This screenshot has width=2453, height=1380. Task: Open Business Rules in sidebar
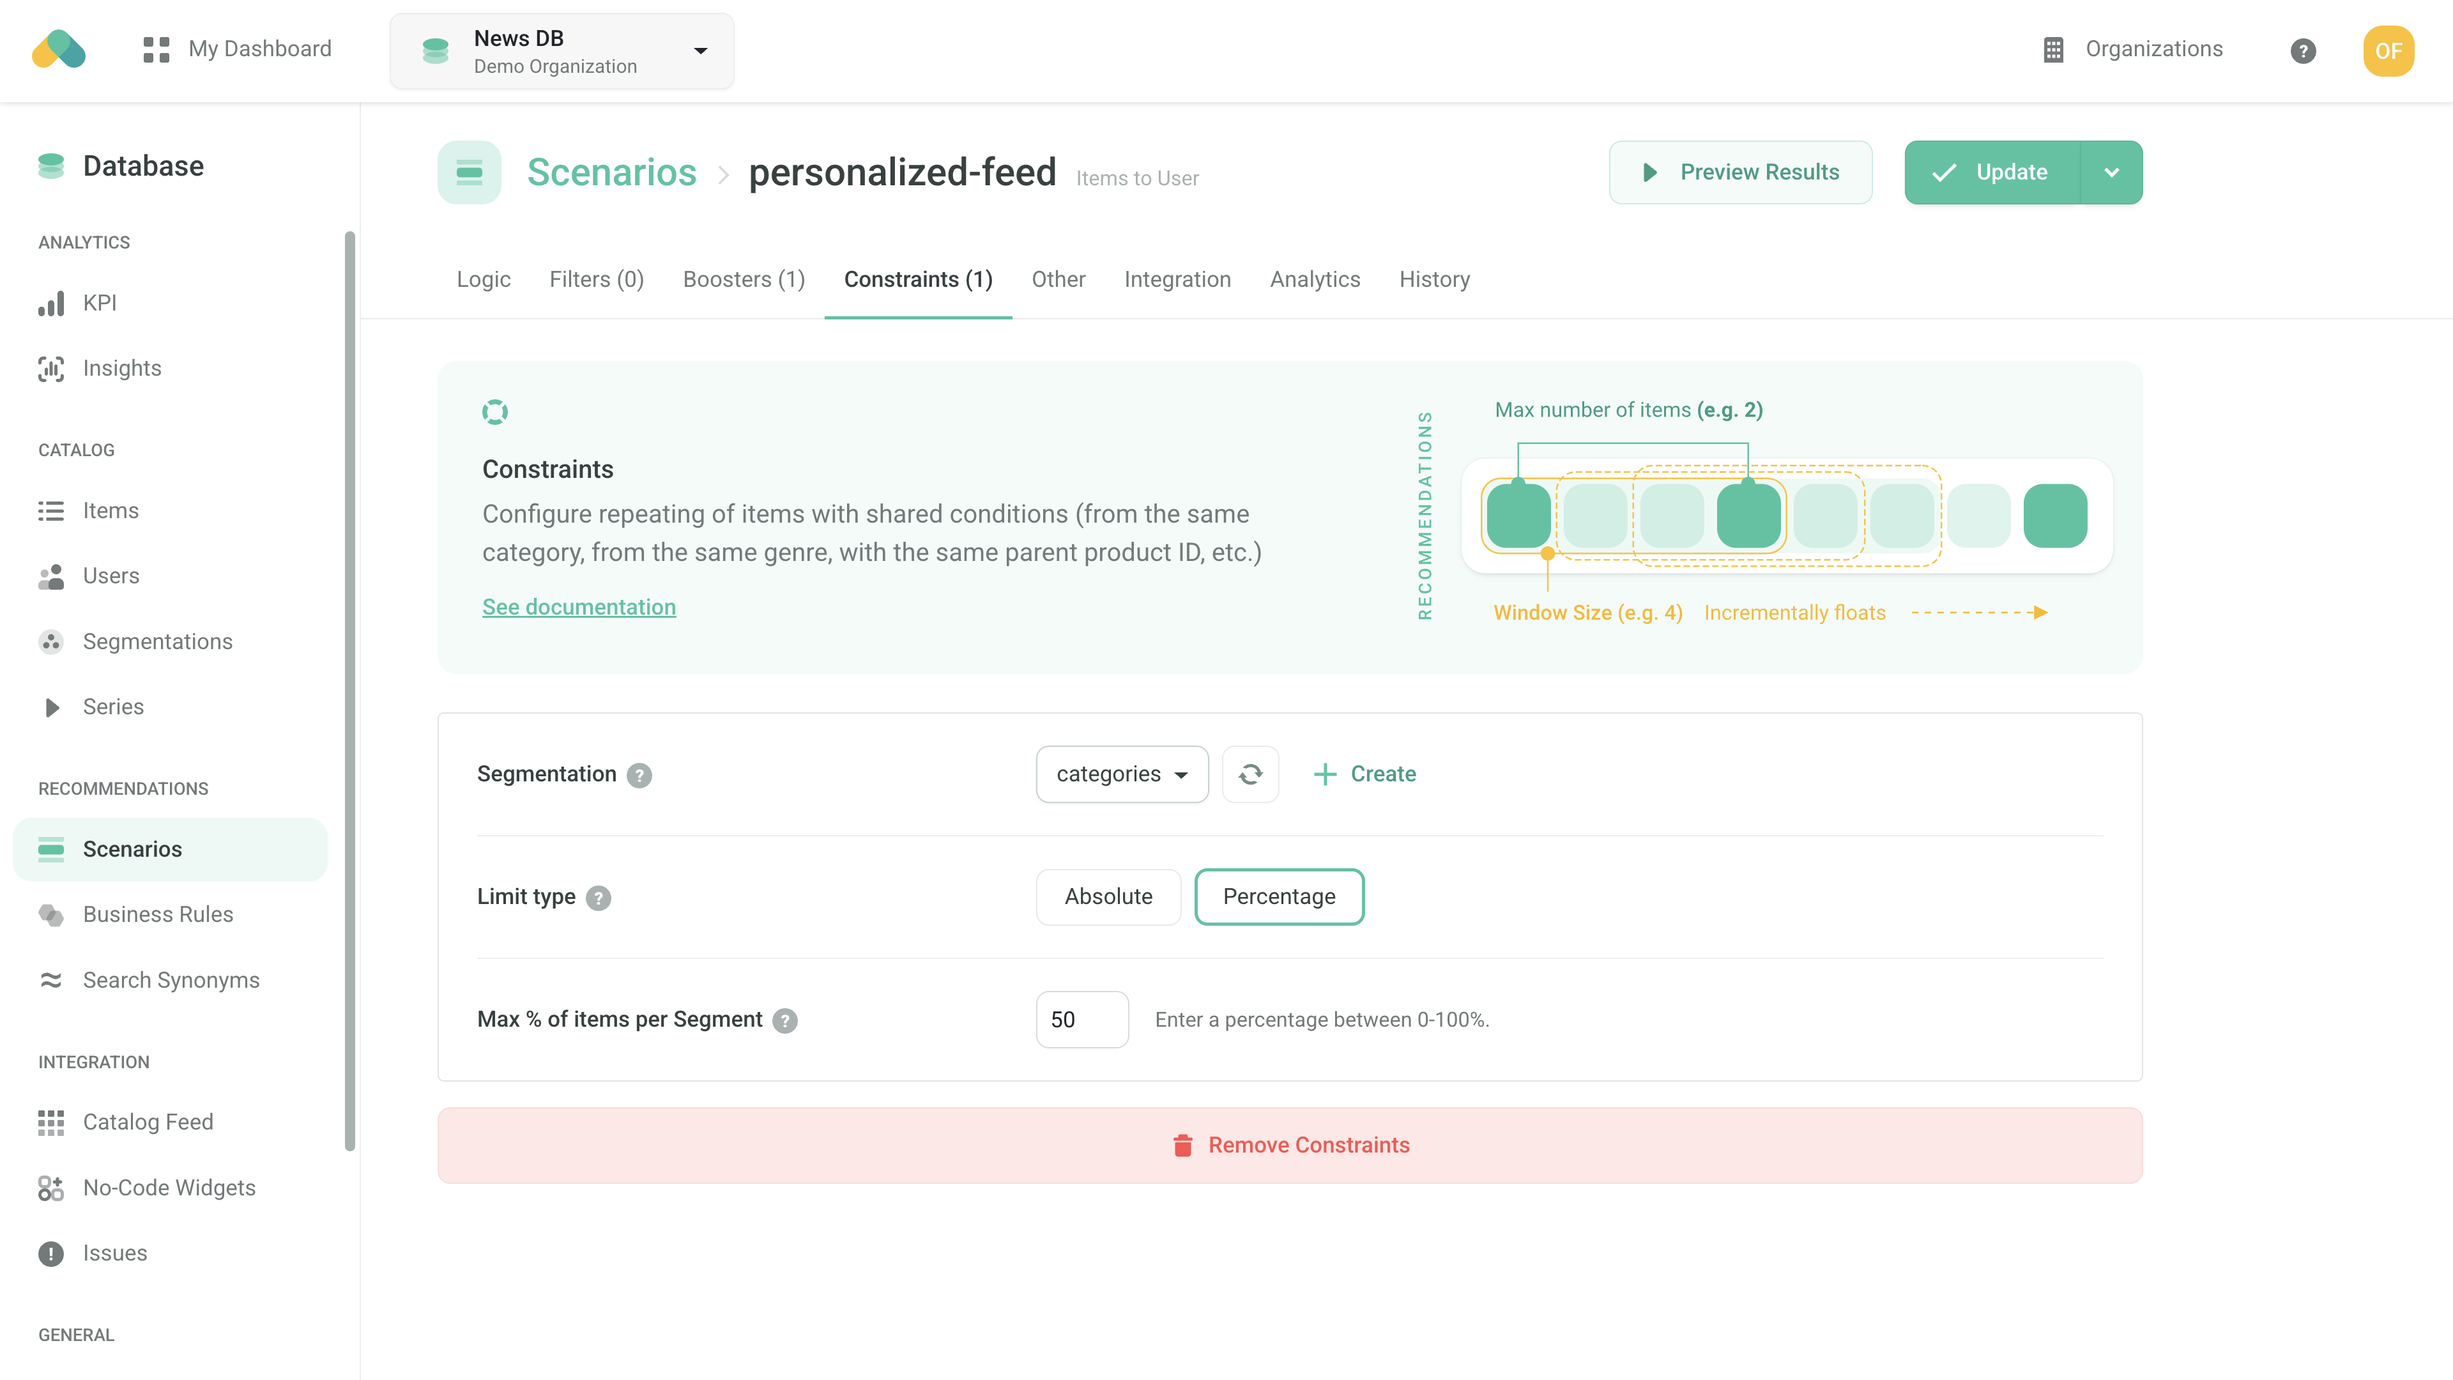pos(158,914)
